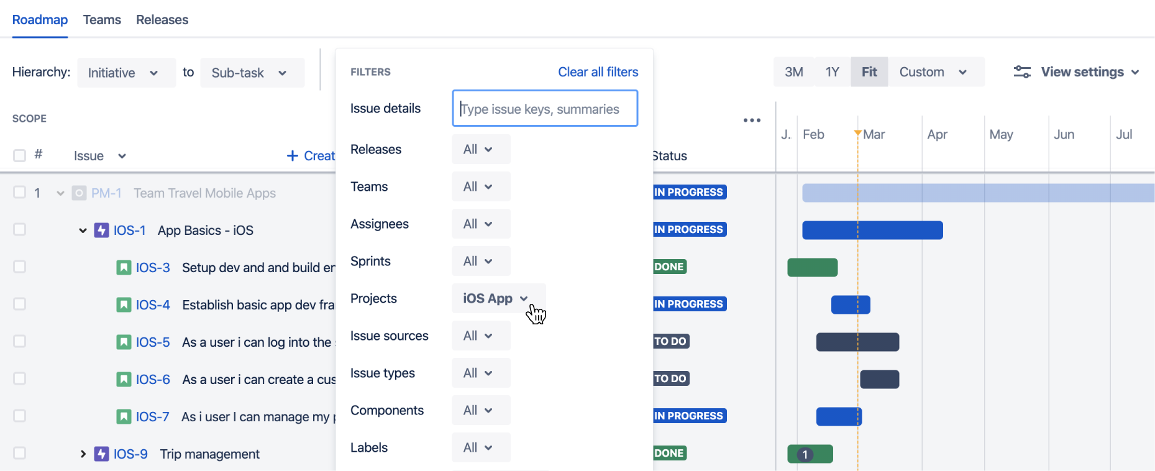The width and height of the screenshot is (1155, 471).
Task: Click the plus icon to create issue
Action: tap(293, 156)
